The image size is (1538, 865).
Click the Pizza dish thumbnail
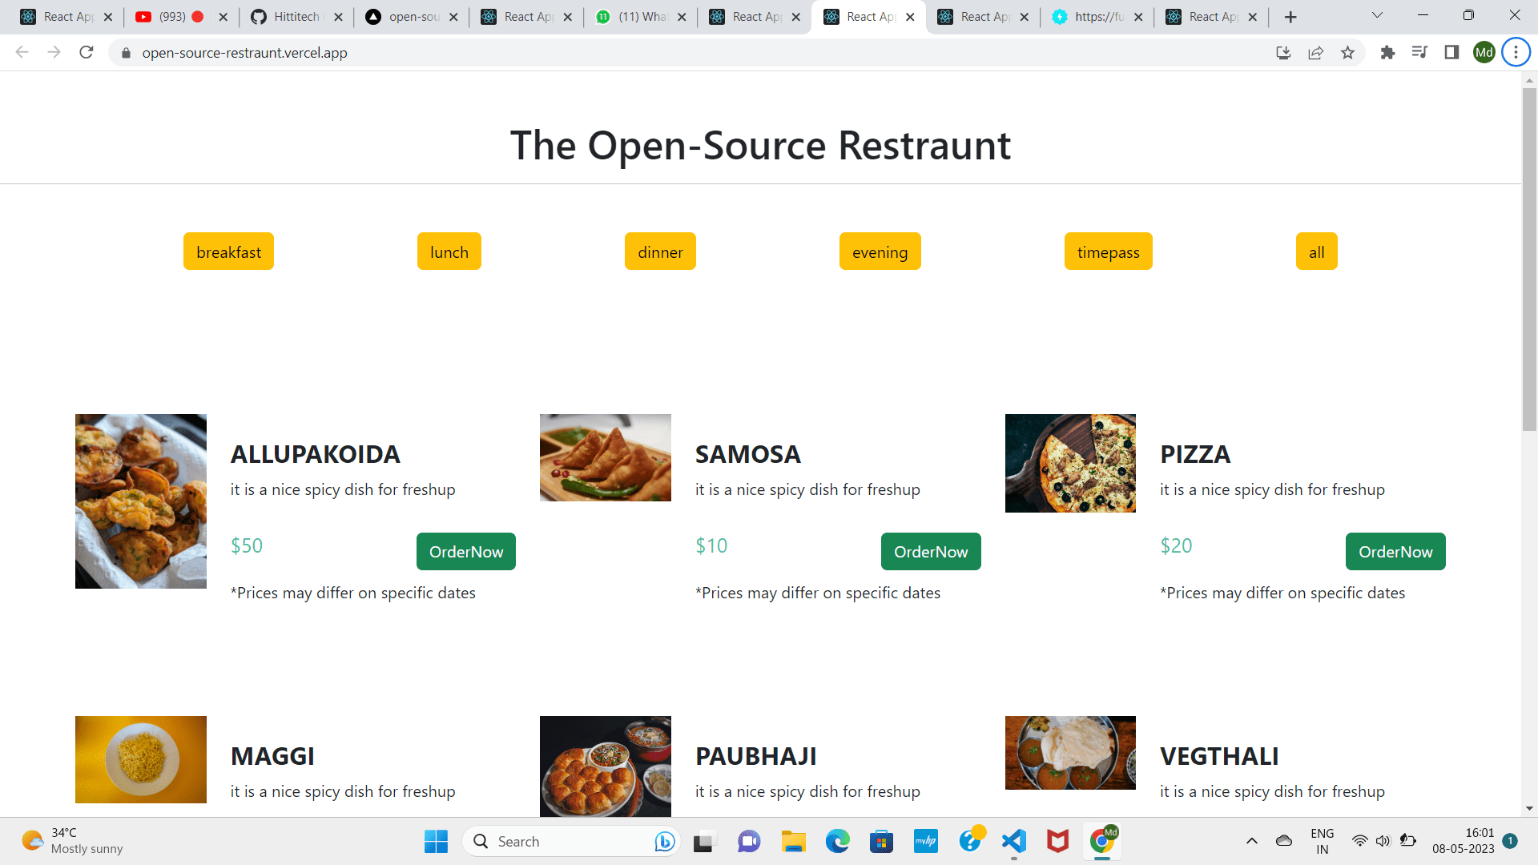click(x=1070, y=463)
